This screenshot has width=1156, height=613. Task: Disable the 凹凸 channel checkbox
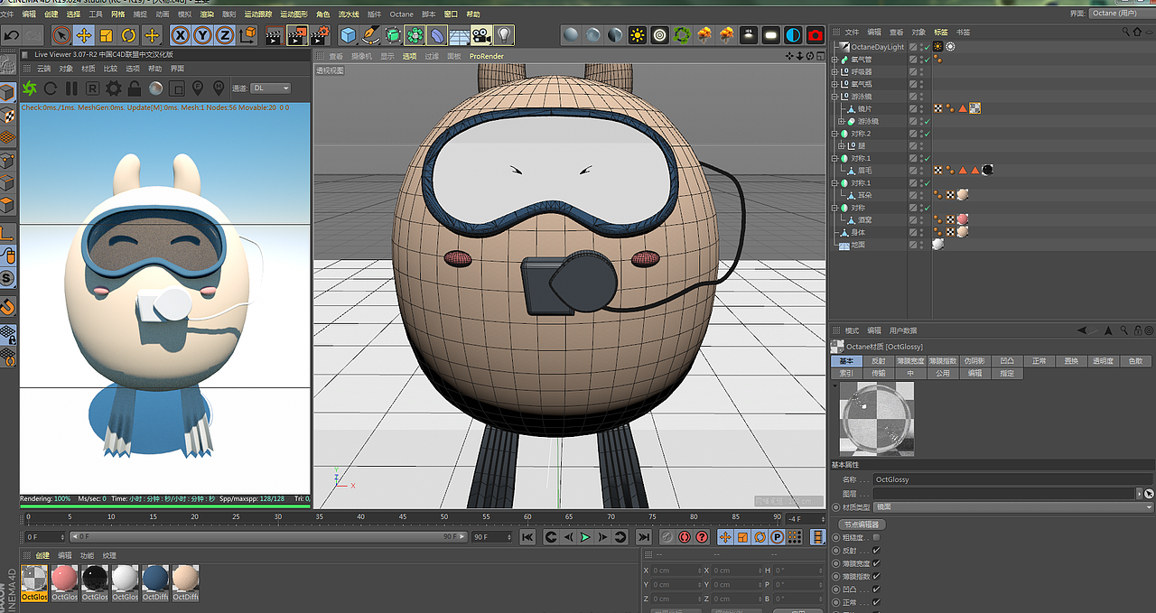pyautogui.click(x=876, y=590)
